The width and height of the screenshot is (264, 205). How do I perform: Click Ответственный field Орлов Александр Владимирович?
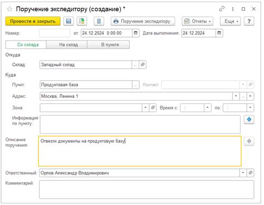[x=139, y=173]
